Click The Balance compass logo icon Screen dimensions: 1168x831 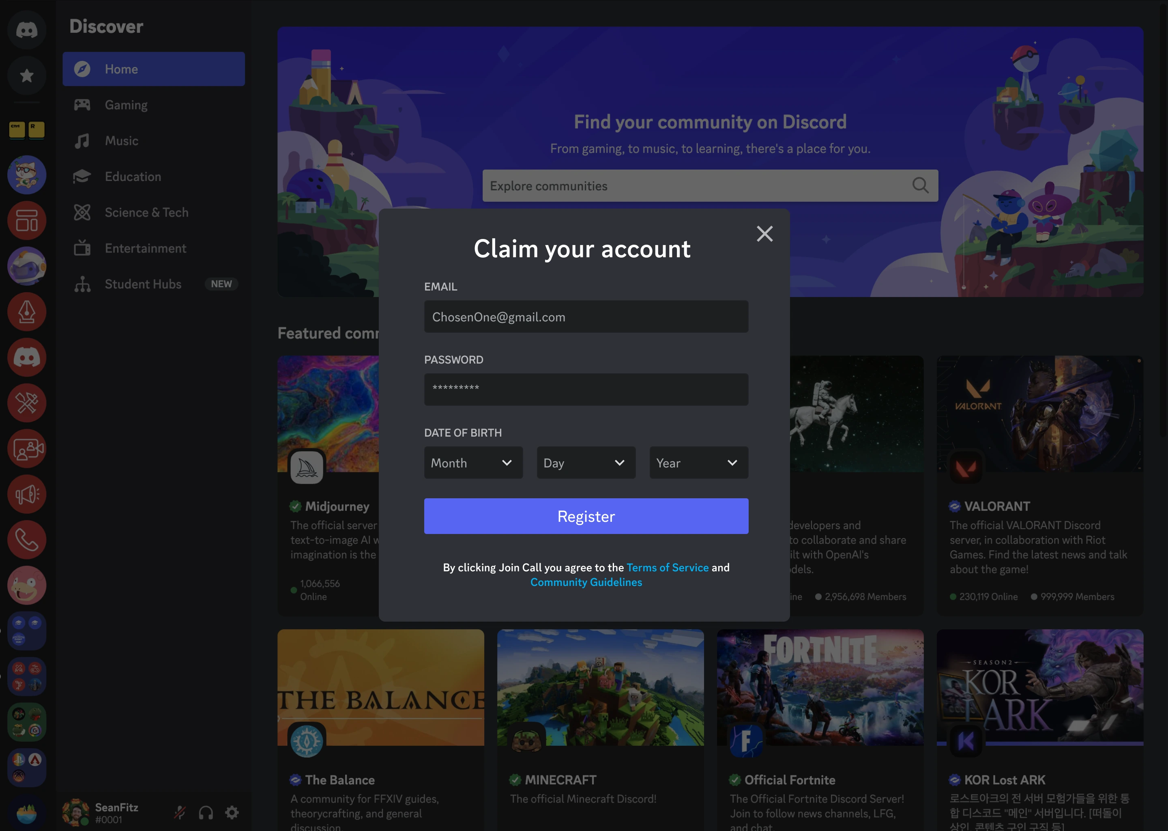307,741
